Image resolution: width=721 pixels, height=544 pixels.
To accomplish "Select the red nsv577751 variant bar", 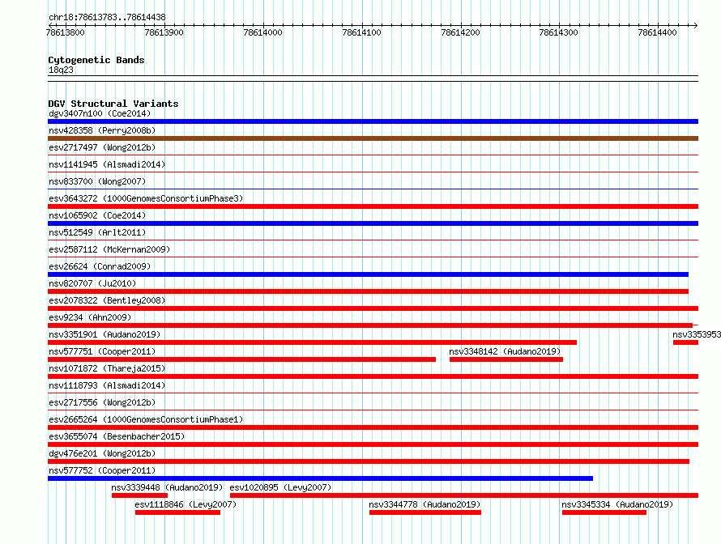I will [242, 359].
